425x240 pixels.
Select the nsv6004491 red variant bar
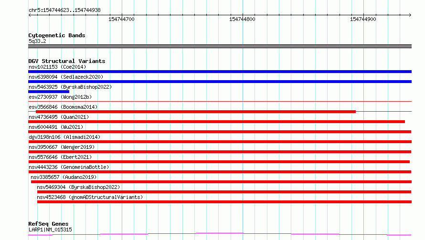tap(220, 132)
